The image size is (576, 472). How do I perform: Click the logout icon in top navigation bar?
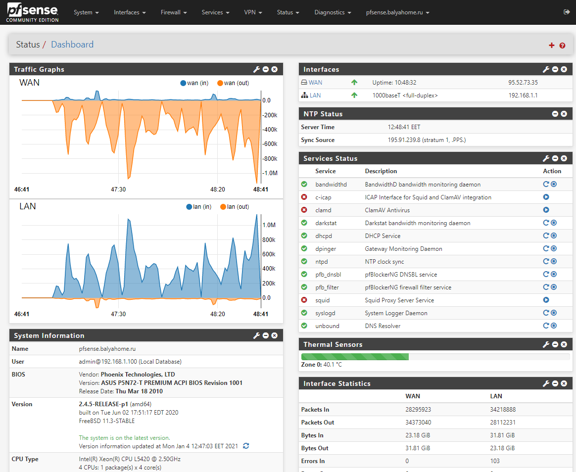tap(567, 12)
